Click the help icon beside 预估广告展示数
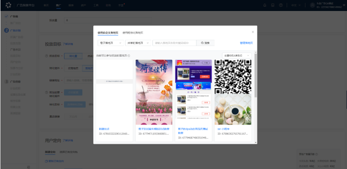Screen dimensions: 347x169 (316, 154)
